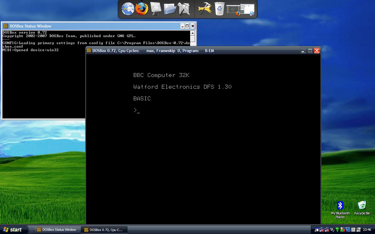Open the monitor document icon in dock
The width and height of the screenshot is (375, 234).
coord(156,9)
